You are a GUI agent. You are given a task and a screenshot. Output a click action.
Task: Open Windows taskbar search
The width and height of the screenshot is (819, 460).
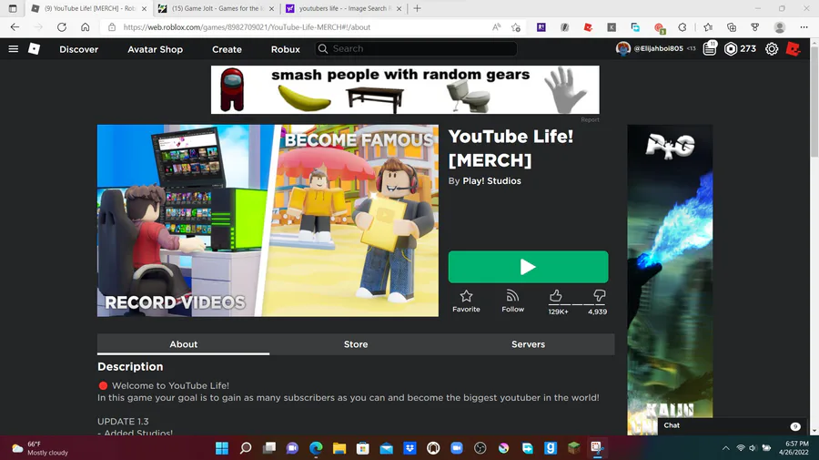tap(246, 448)
